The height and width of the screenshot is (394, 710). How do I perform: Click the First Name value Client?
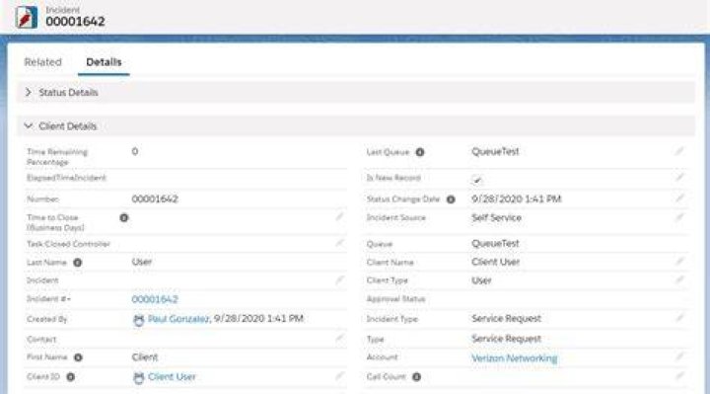pos(145,357)
